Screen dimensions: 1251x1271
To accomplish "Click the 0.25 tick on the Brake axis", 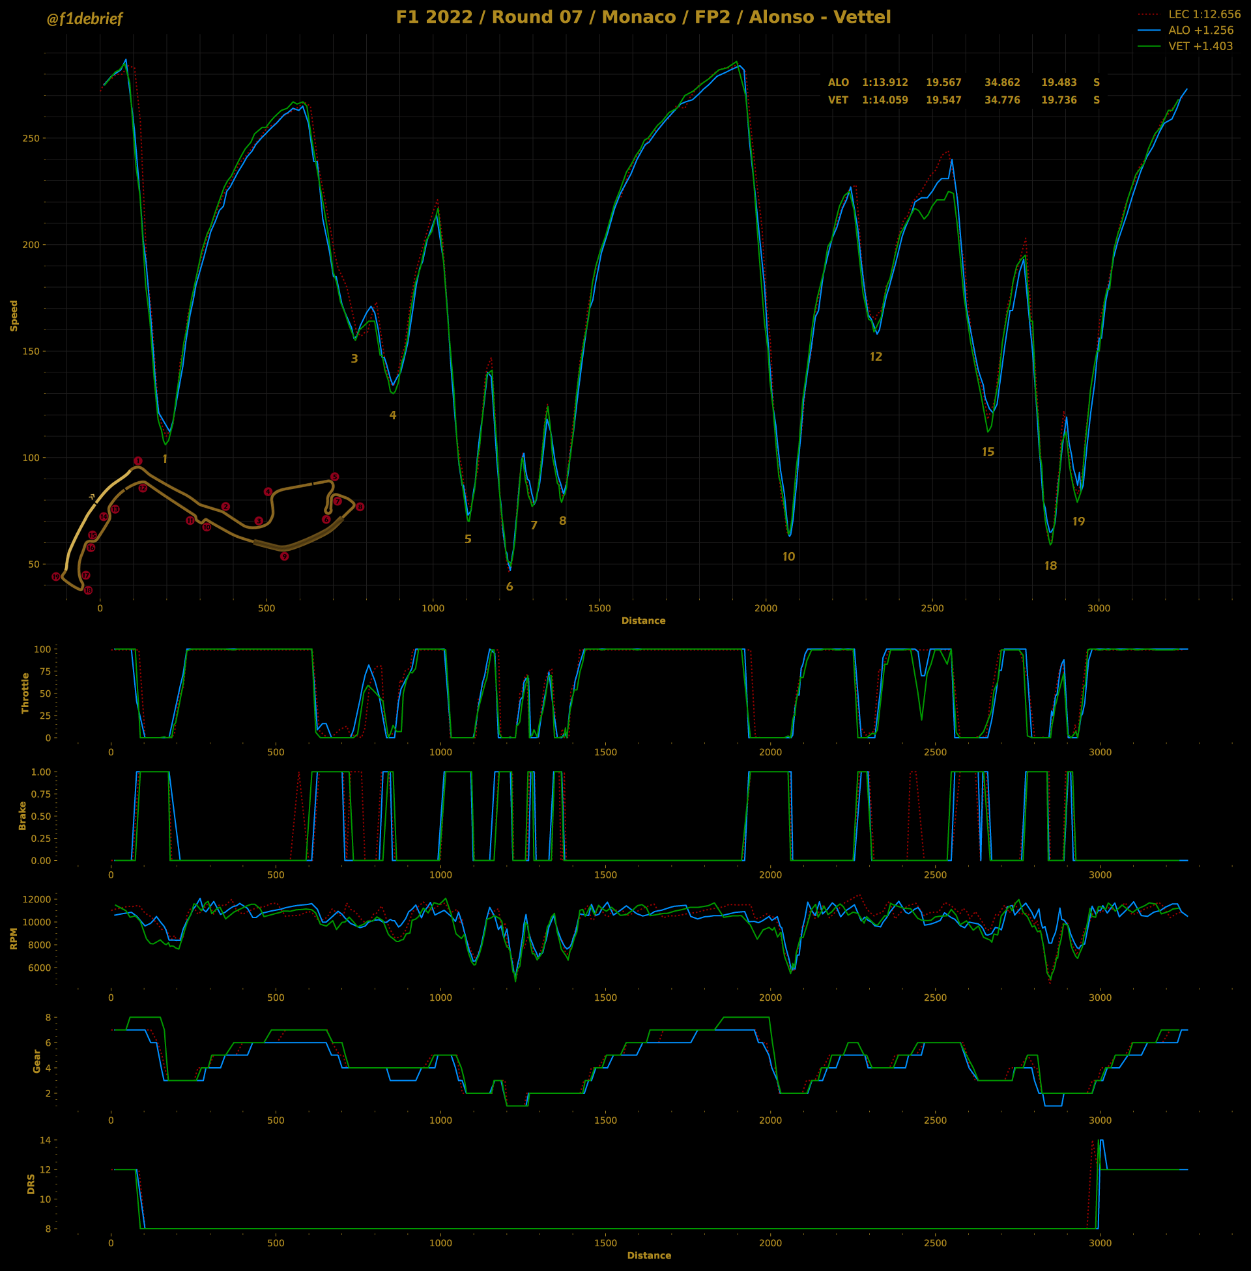I will point(41,839).
